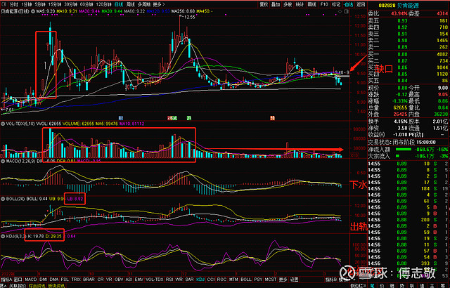Expand the 贝肯能源(日线) chart title dropdown
The image size is (450, 288).
pyautogui.click(x=16, y=12)
